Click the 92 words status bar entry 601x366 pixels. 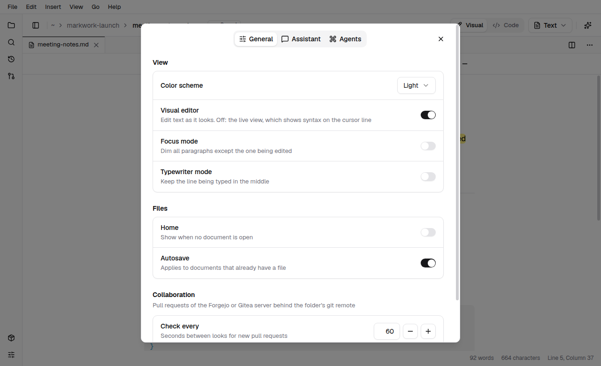482,358
